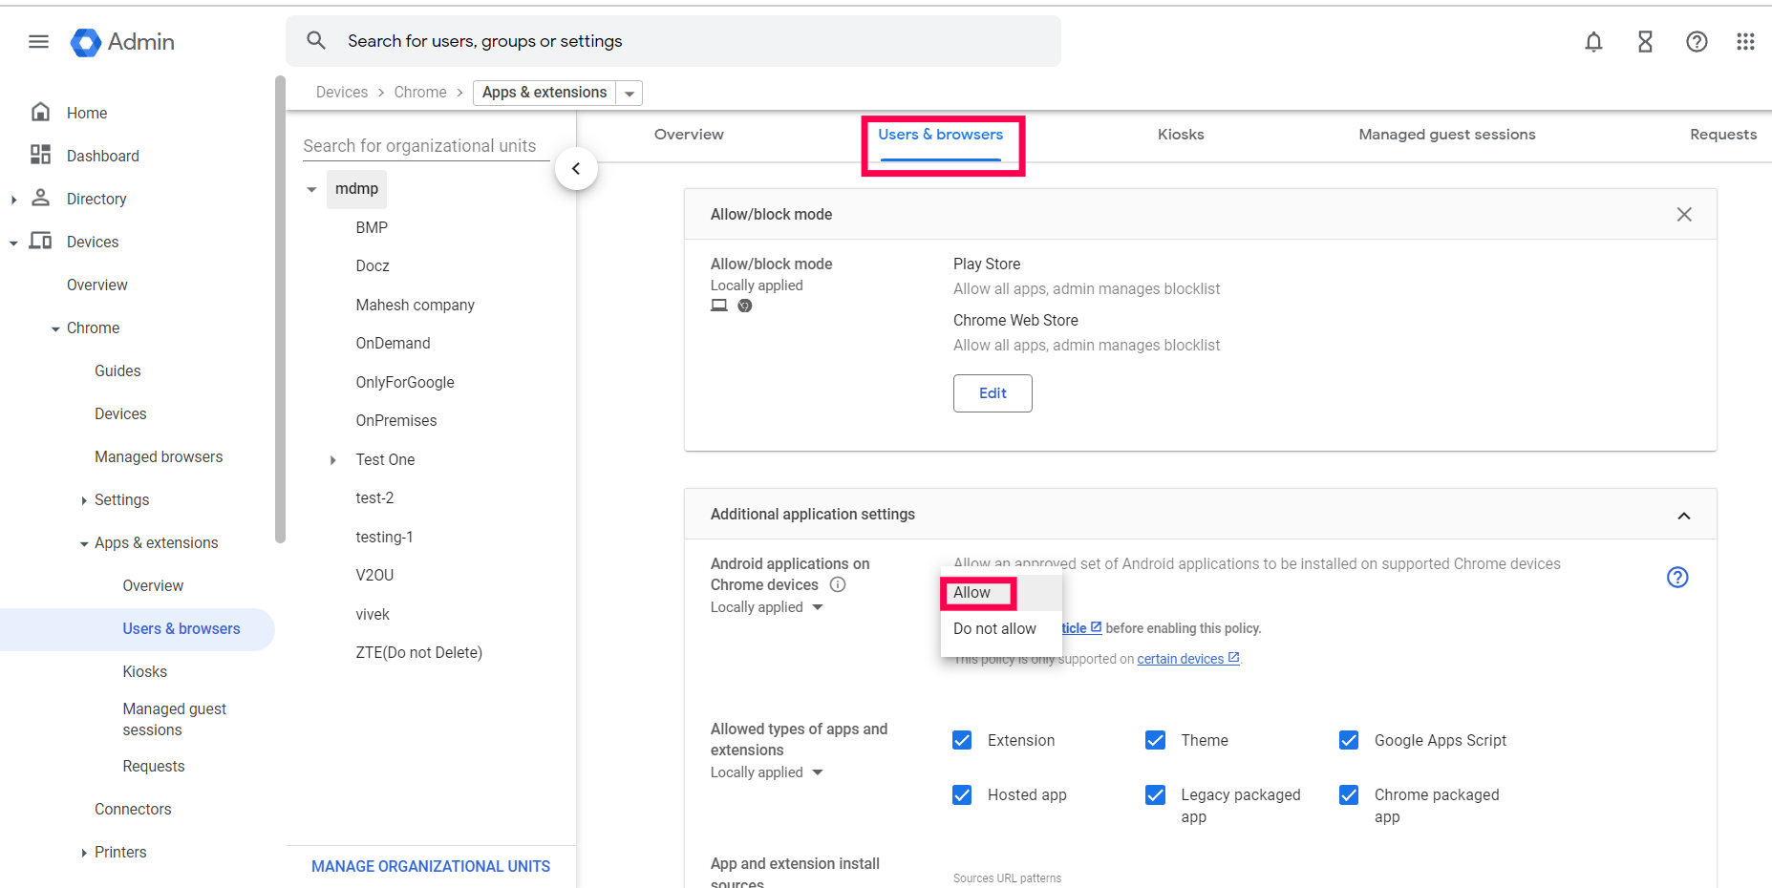Select Do not allow from dropdown menu

pyautogui.click(x=994, y=628)
